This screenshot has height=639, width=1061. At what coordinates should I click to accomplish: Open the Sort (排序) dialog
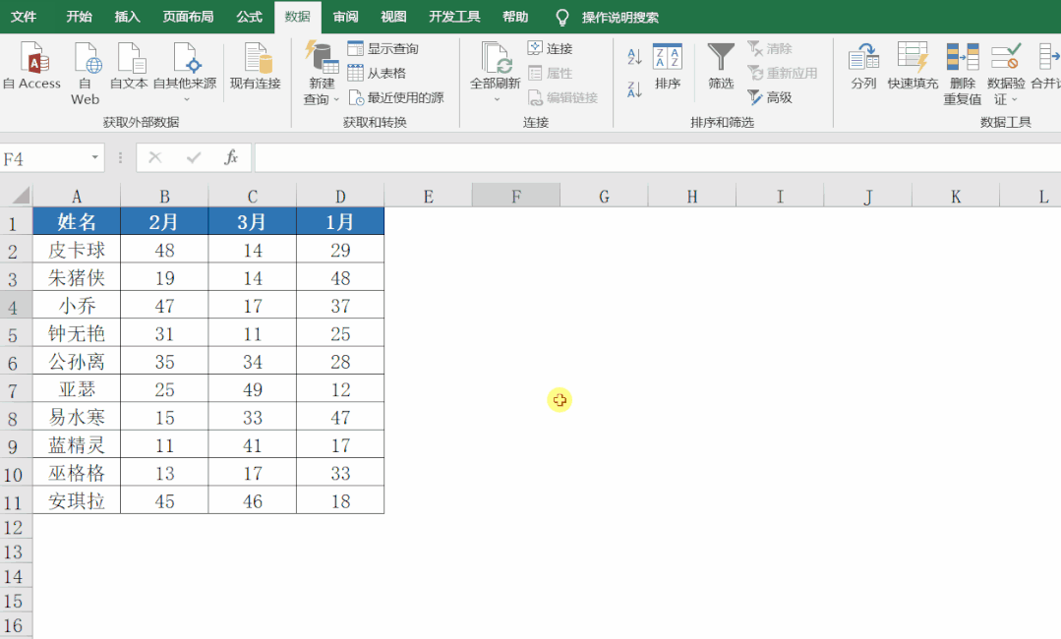(x=668, y=66)
